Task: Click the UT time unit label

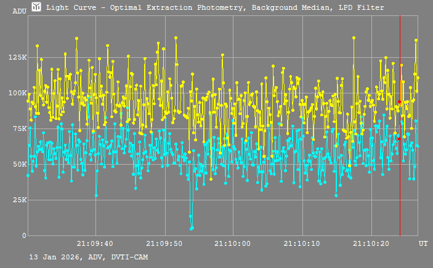Action: coord(423,244)
